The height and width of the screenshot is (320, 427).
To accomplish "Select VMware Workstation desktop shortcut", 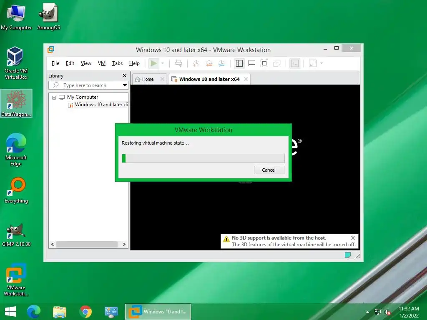I will tap(16, 280).
